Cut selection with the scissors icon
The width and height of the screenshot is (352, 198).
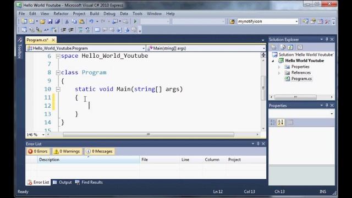click(67, 21)
